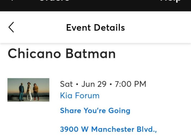The width and height of the screenshot is (191, 136).
Task: Tap the 7:00 PM start time
Action: [x=130, y=84]
